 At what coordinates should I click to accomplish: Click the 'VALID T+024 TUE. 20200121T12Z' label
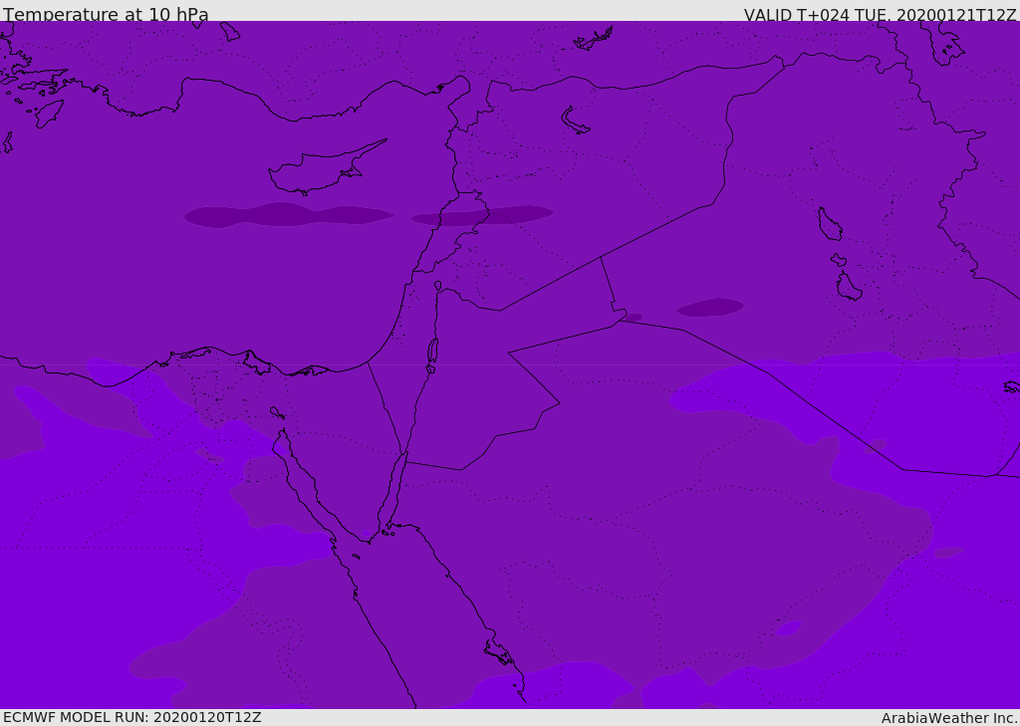[881, 14]
